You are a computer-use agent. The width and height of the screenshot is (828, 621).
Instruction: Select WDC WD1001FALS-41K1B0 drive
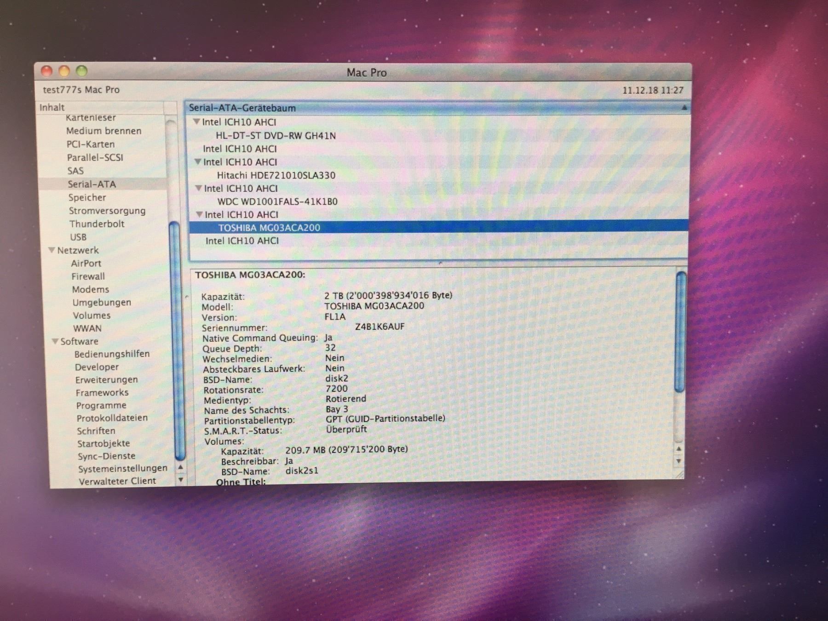[277, 201]
